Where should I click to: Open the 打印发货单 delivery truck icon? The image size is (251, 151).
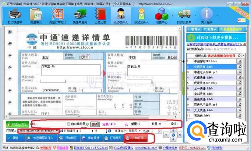click(184, 16)
